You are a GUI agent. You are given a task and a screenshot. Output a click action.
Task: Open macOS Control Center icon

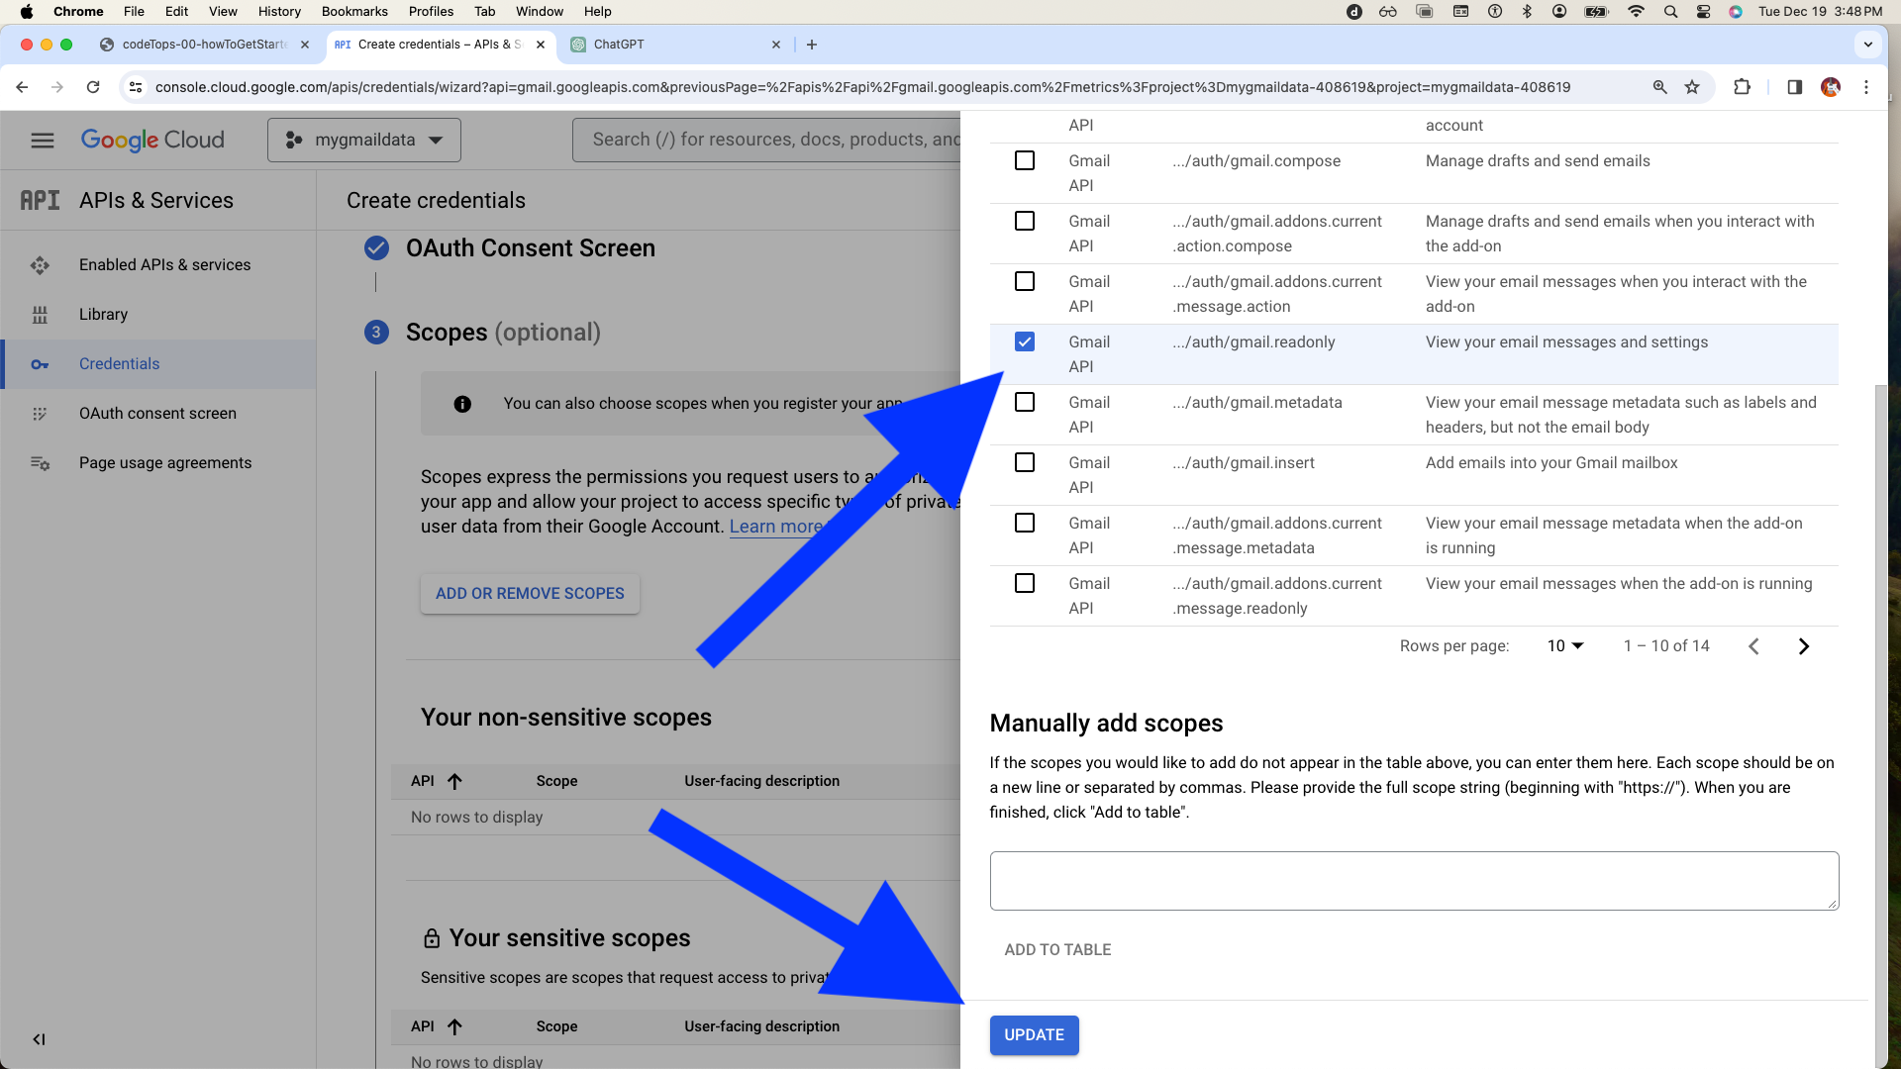(x=1703, y=12)
